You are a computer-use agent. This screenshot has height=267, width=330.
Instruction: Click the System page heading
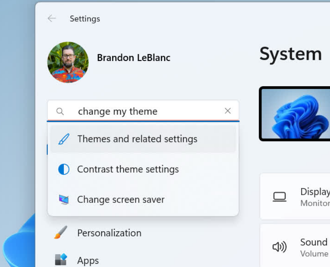click(x=291, y=55)
